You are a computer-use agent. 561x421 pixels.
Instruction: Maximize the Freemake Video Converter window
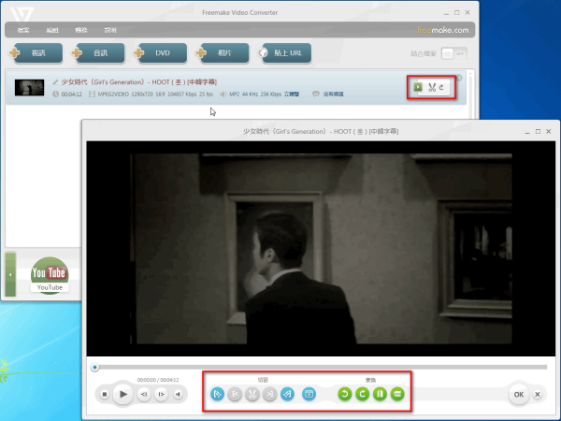[x=457, y=12]
